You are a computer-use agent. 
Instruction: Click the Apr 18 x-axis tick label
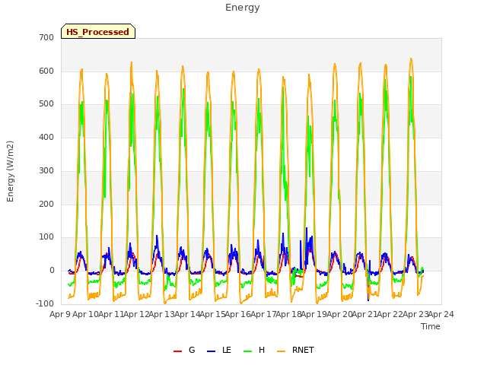(x=288, y=314)
